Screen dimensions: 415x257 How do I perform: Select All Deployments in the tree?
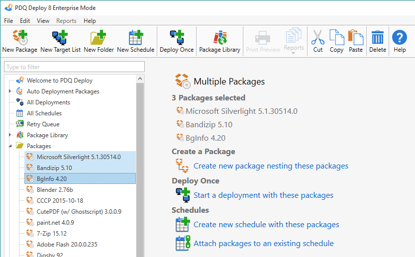pos(48,102)
